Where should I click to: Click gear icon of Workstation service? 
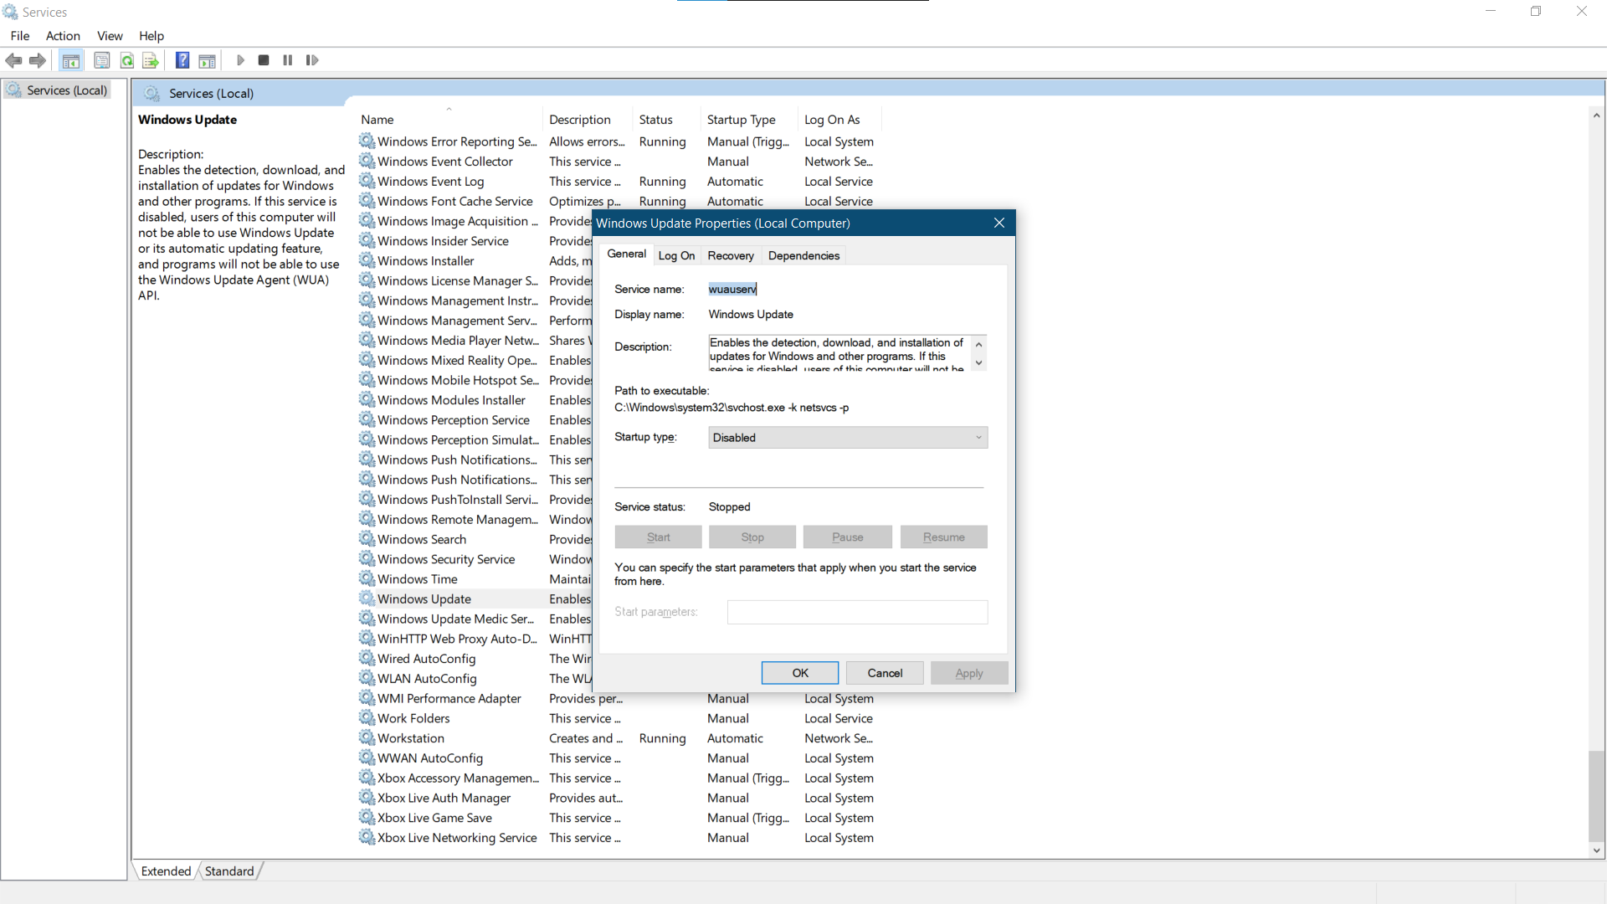point(367,737)
